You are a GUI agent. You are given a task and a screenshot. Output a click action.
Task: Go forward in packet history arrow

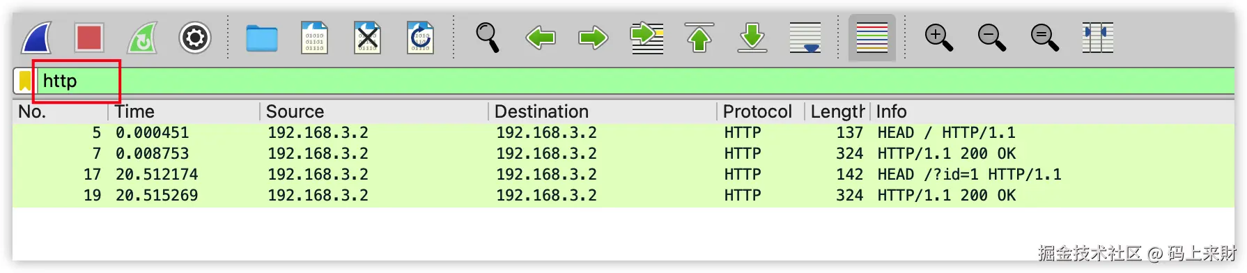pos(593,38)
